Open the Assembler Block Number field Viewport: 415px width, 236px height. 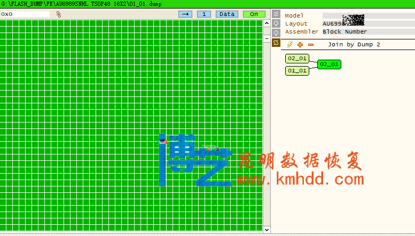point(368,32)
